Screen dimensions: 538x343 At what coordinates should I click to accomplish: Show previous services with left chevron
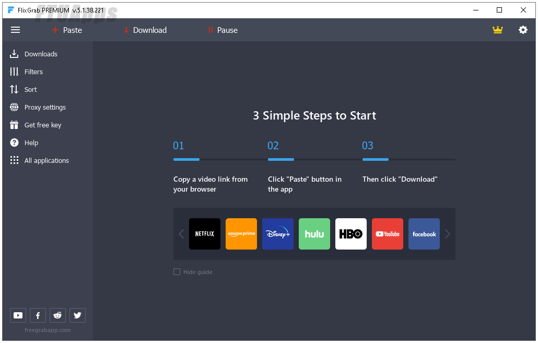(x=181, y=234)
